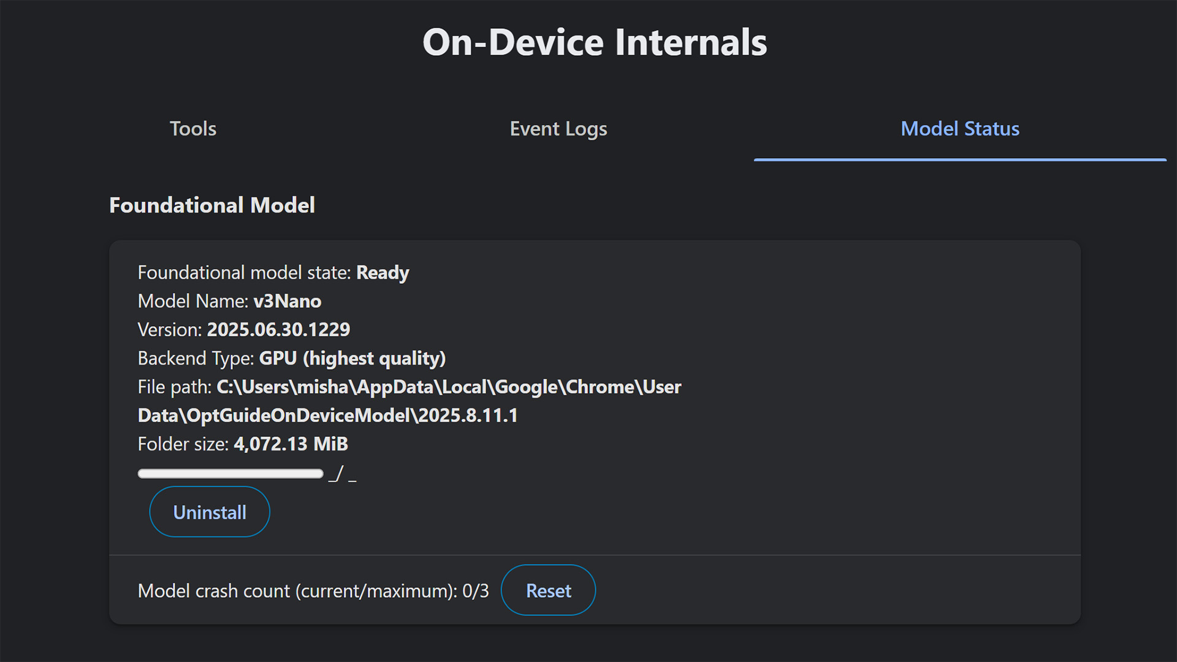1177x662 pixels.
Task: Open the Event Logs tab
Action: 558,129
